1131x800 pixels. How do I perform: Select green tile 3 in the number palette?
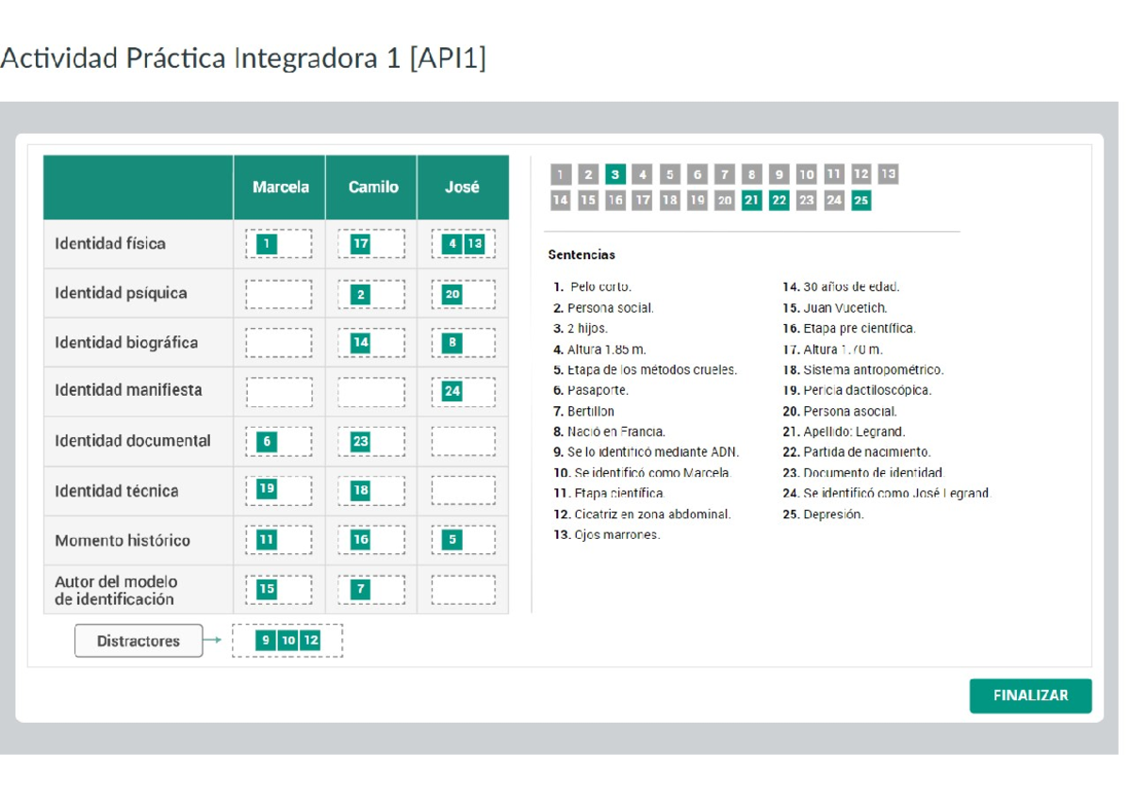615,174
